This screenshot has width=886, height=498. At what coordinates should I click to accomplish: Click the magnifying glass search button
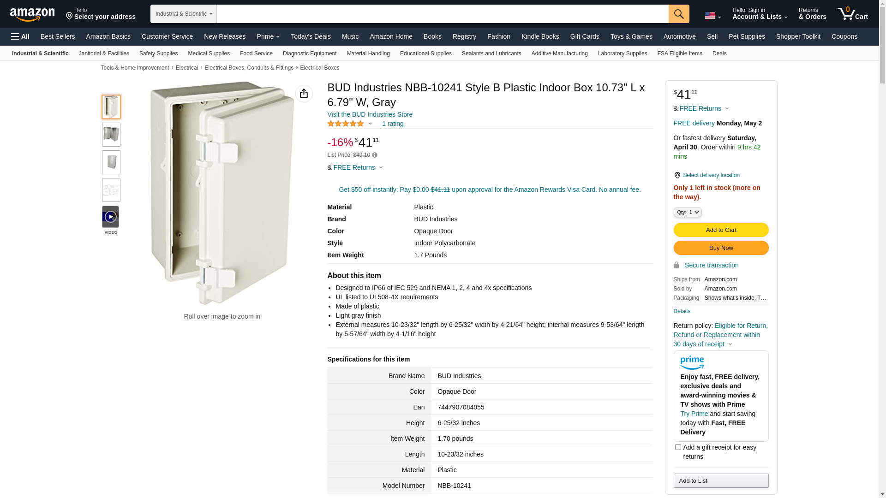click(678, 14)
